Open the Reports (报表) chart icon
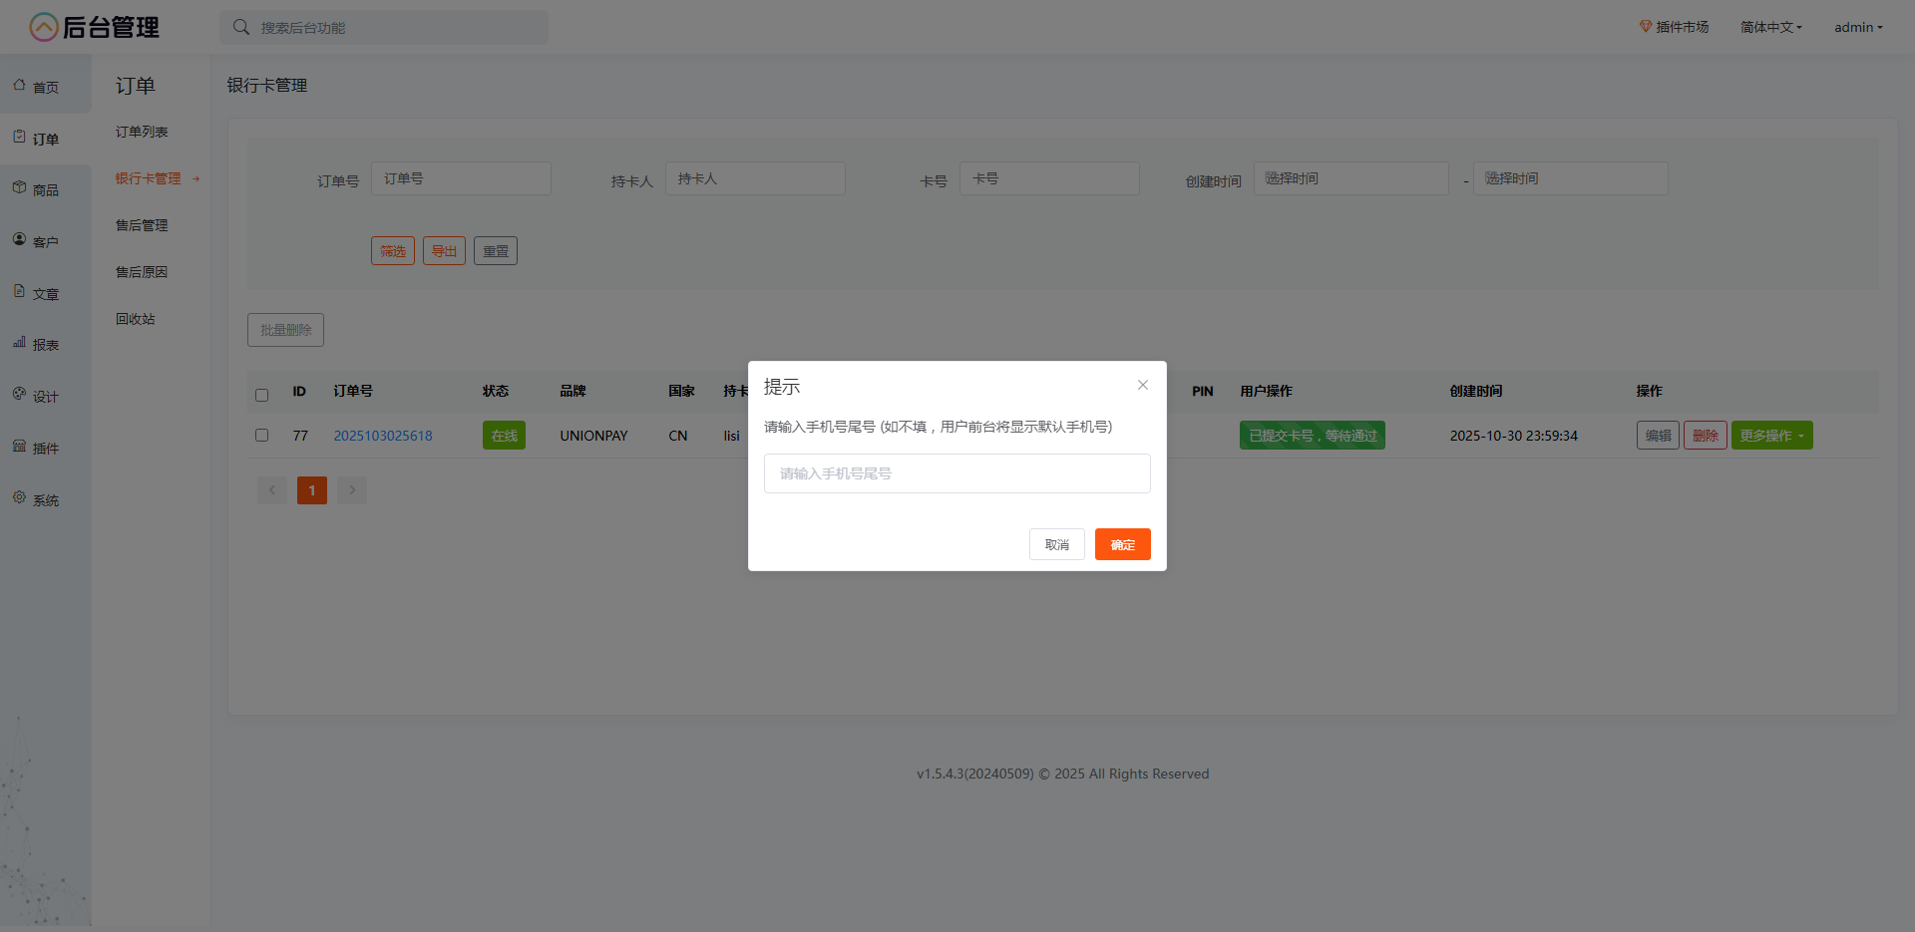The width and height of the screenshot is (1915, 932). [20, 343]
